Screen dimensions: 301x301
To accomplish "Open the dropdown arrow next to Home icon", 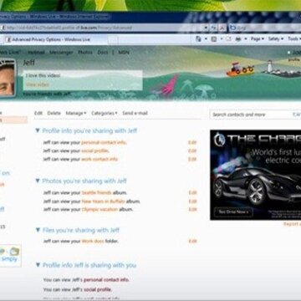I will tap(206, 39).
